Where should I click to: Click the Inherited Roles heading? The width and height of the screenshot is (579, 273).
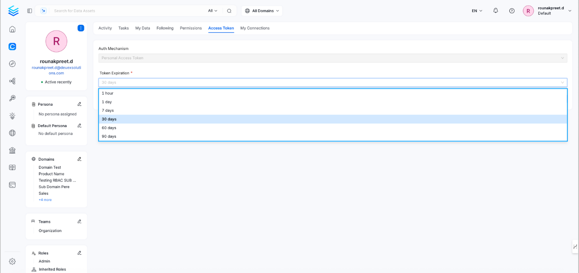click(x=52, y=269)
